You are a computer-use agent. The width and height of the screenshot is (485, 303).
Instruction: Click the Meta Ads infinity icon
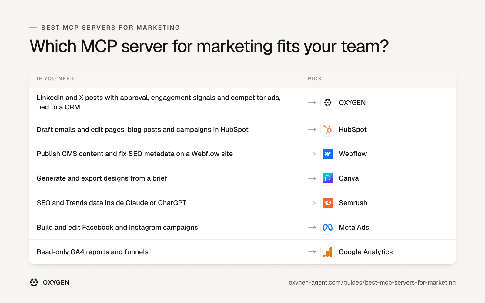pyautogui.click(x=328, y=227)
